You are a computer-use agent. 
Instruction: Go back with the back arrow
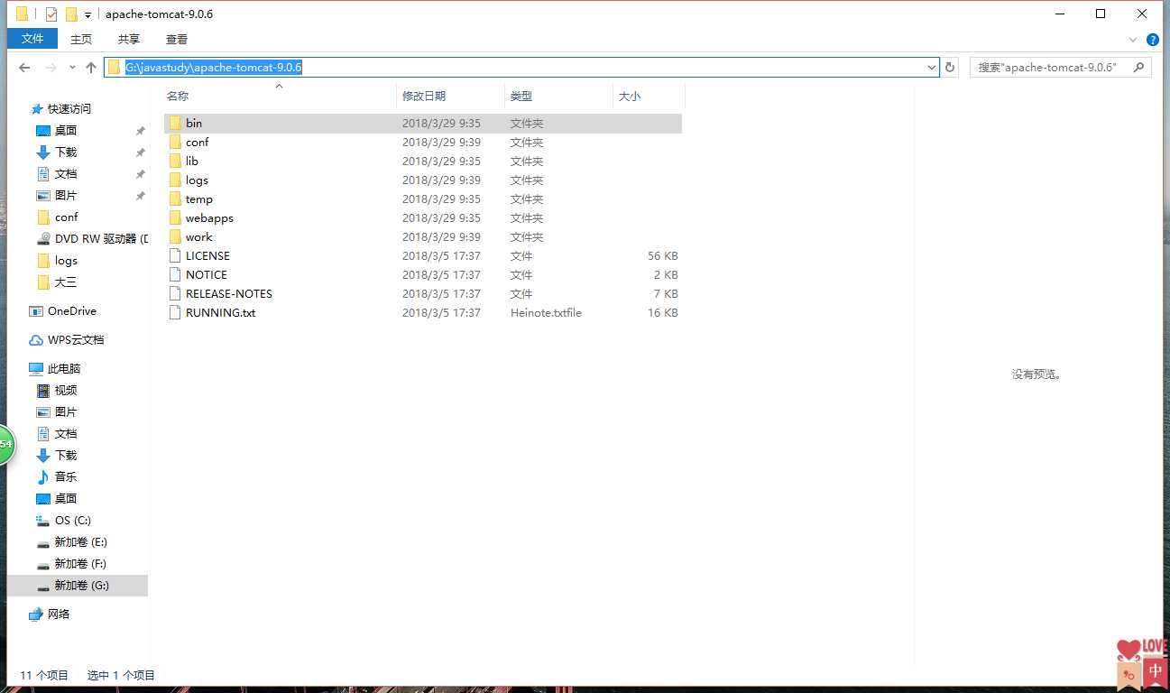(24, 68)
